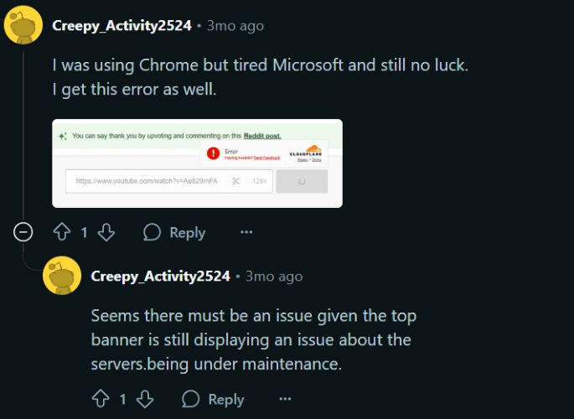Open more options on the first comment
The height and width of the screenshot is (419, 574).
246,232
